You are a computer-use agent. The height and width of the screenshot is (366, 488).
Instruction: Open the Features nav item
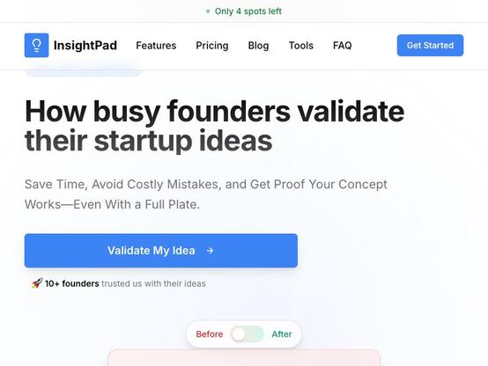coord(156,46)
